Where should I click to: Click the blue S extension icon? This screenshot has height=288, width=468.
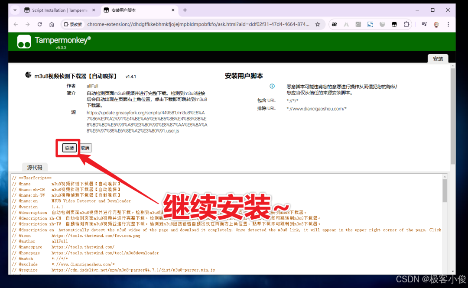pyautogui.click(x=370, y=25)
